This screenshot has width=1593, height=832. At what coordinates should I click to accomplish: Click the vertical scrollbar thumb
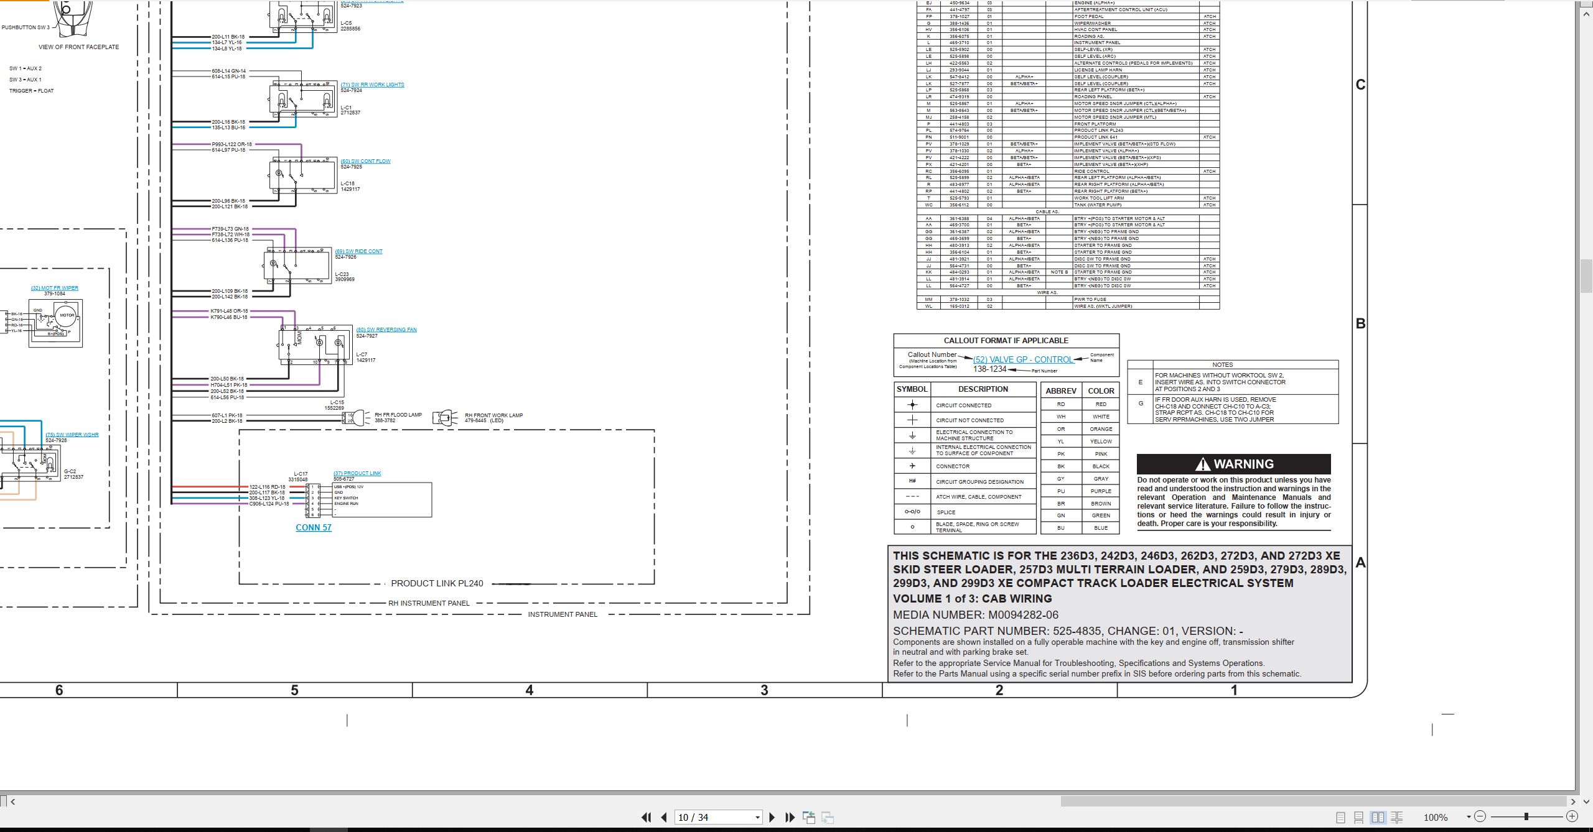1586,276
